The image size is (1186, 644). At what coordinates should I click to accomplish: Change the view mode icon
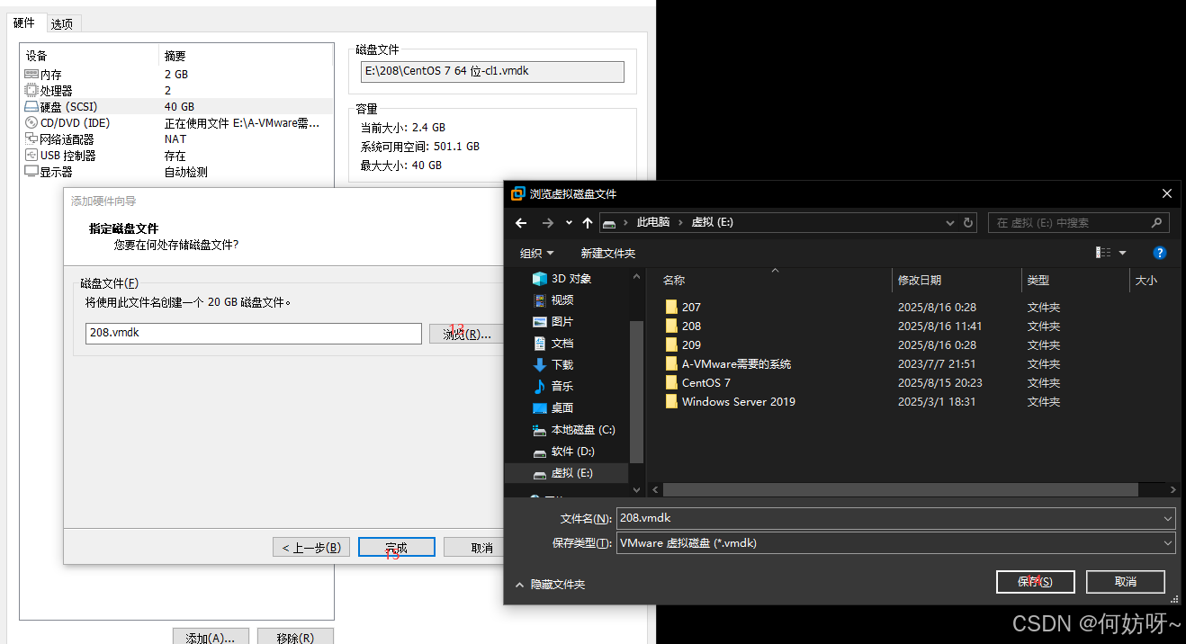click(x=1103, y=253)
